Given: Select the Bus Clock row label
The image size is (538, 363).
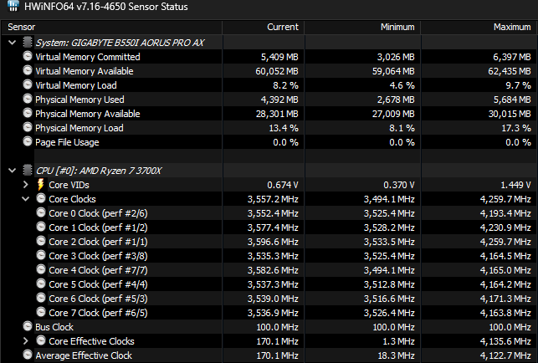Looking at the screenshot, I should [54, 327].
